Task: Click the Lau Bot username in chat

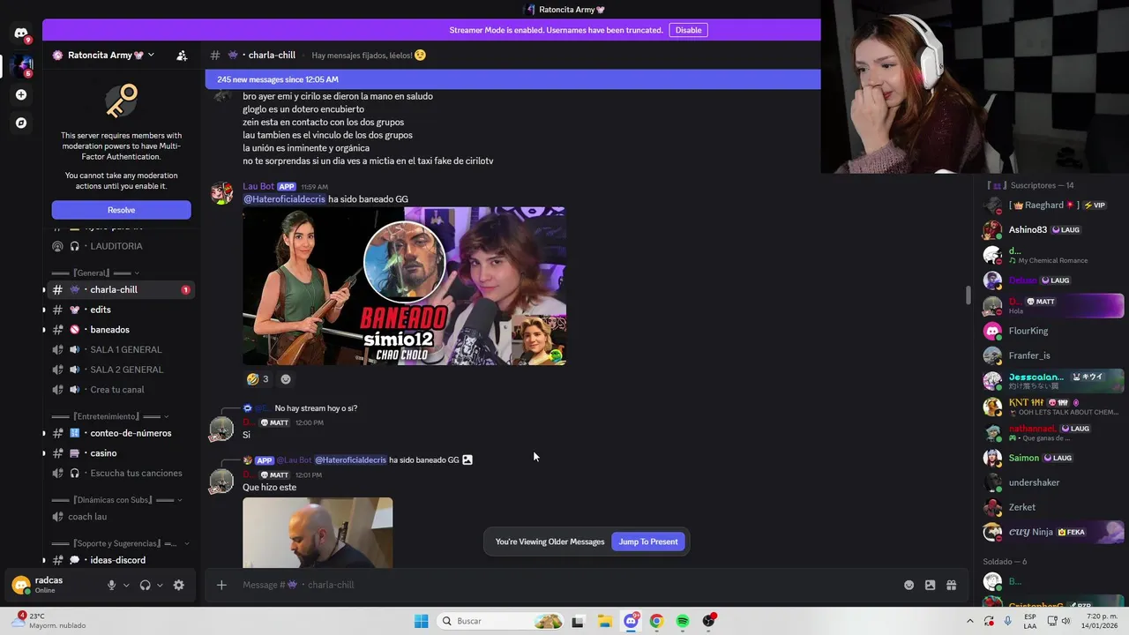Action: point(258,186)
